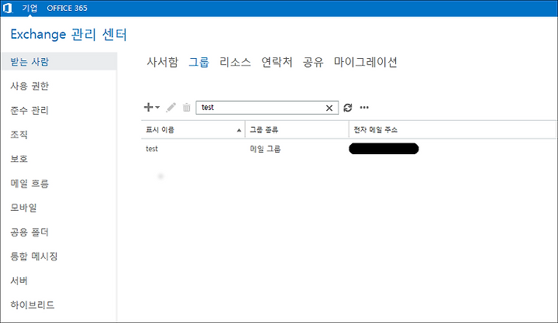Open the OFFICE 365 tab
Viewport: 558px width, 323px height.
click(x=67, y=9)
